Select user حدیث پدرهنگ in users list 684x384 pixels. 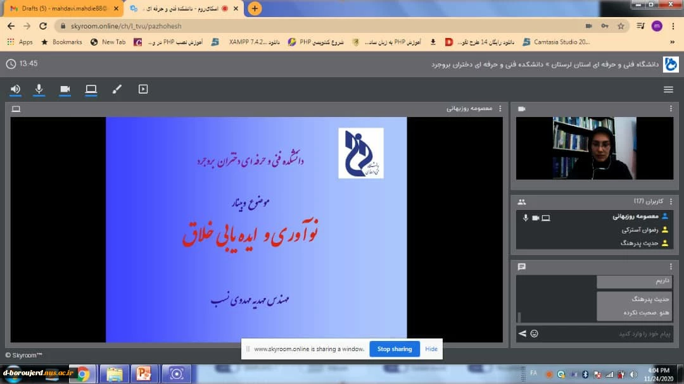click(x=595, y=243)
